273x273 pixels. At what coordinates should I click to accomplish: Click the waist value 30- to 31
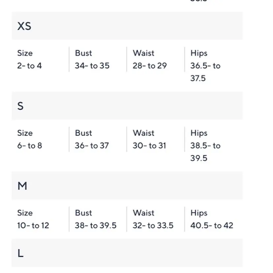pos(149,145)
